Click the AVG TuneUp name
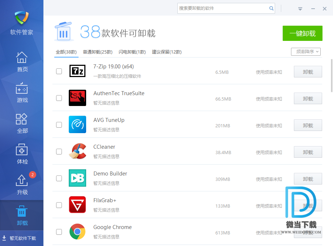Viewport: 333px width, 246px height. click(x=109, y=120)
